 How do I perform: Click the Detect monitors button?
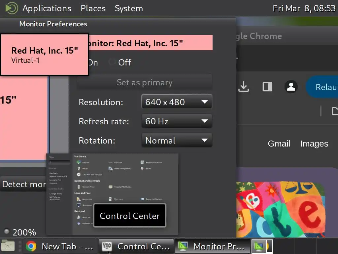[23, 184]
